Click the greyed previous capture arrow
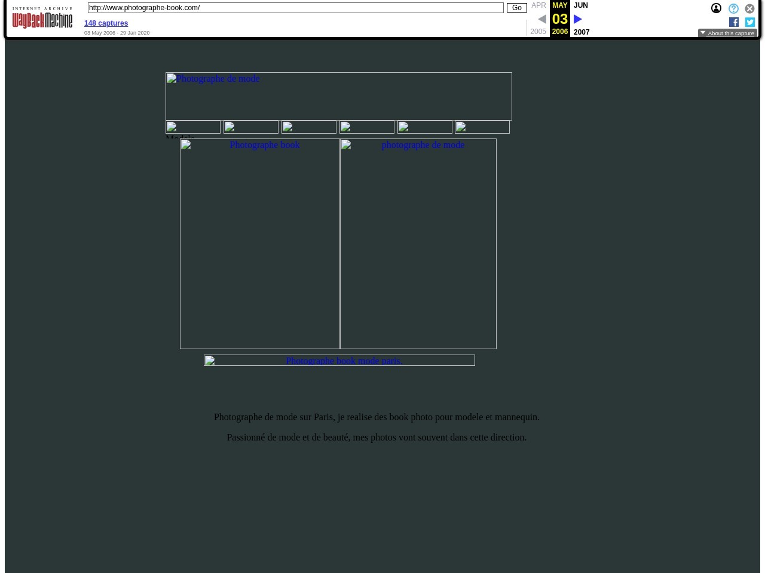Viewport: 765px width, 573px height. point(541,19)
